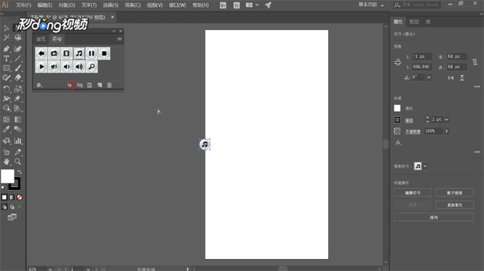
Task: Select the Lasso tool
Action: click(18, 38)
